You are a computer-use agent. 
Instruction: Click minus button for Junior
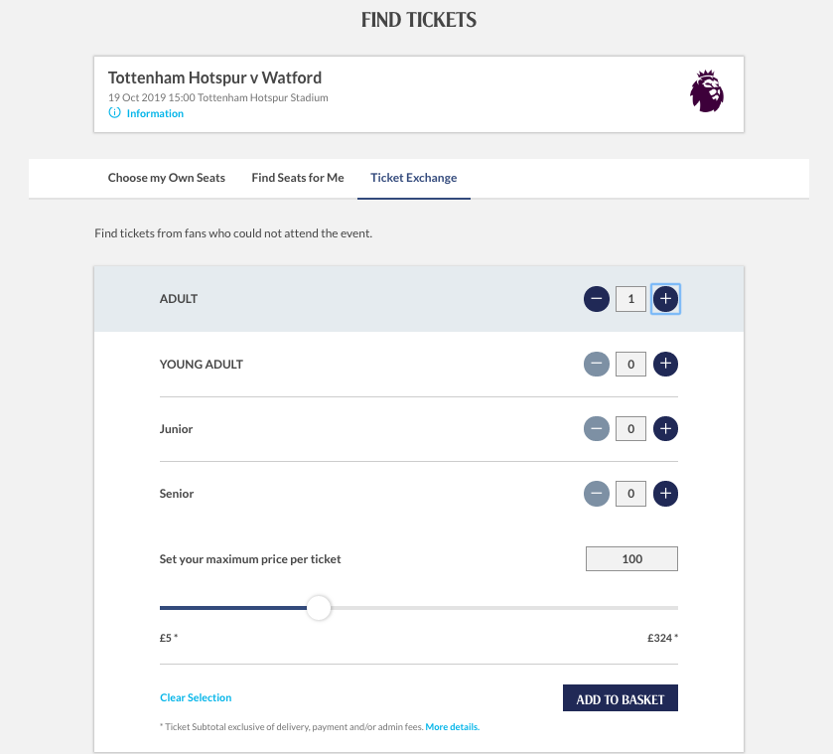[596, 429]
